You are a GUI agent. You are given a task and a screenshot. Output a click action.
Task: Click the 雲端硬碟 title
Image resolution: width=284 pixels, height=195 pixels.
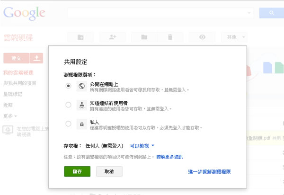point(18,38)
